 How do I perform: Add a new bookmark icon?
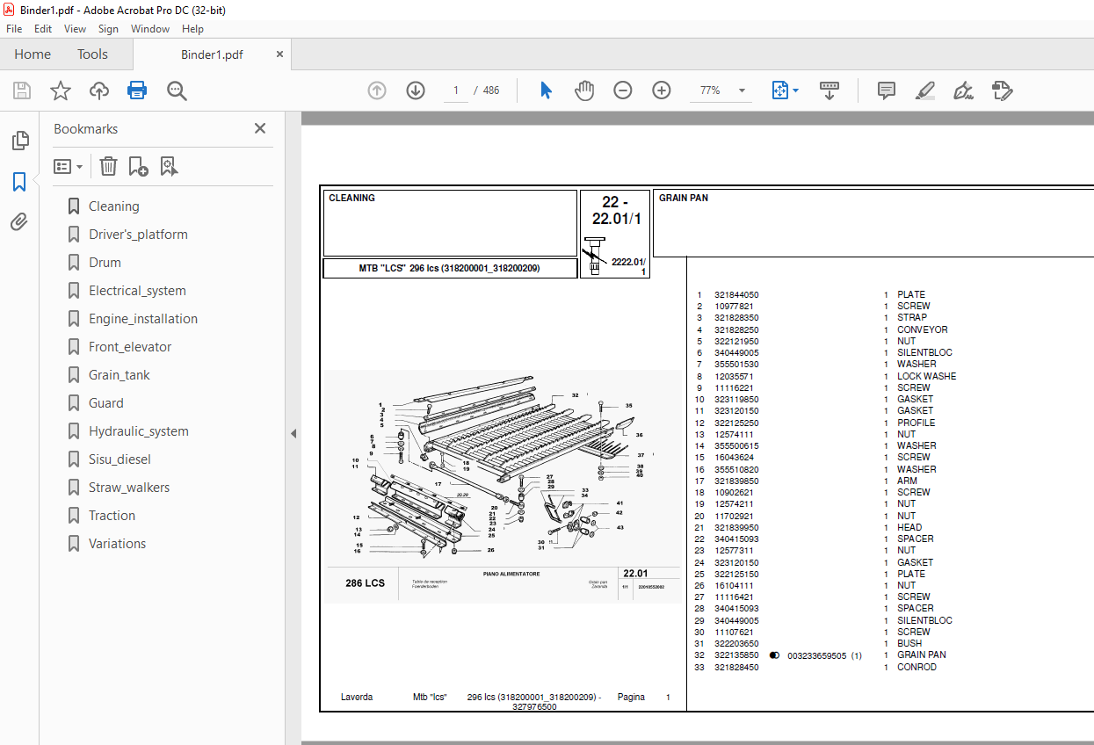click(x=138, y=166)
